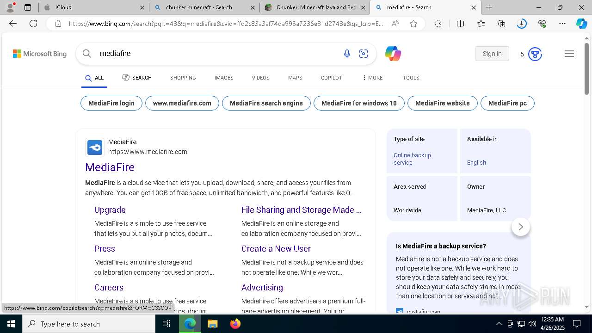Open Task View on the taskbar
The width and height of the screenshot is (592, 333).
tap(166, 324)
